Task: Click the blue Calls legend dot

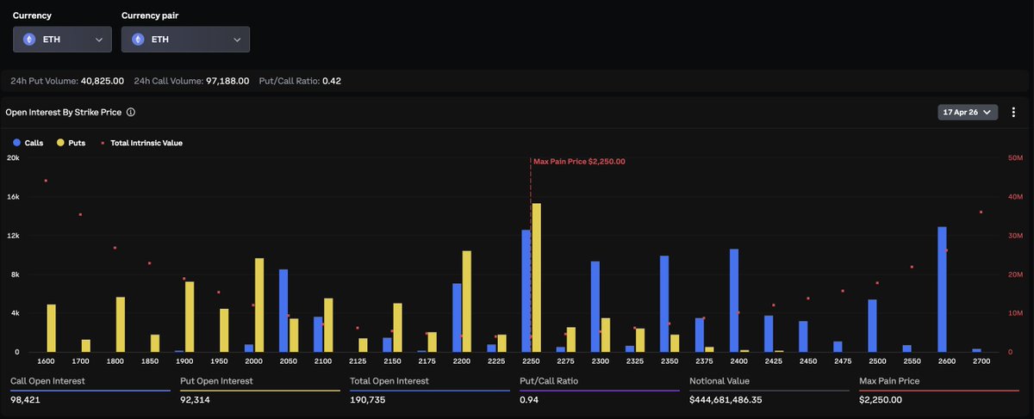Action: (16, 143)
